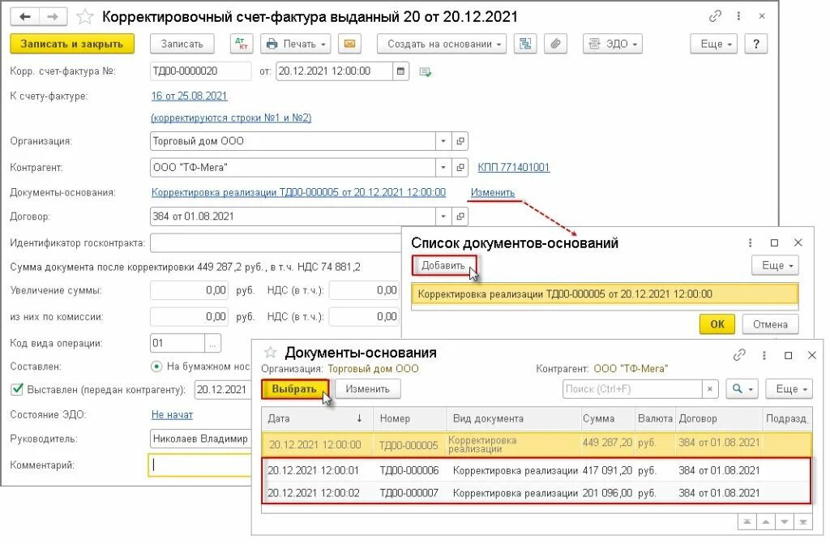Screen dimensions: 830x544
Task: Open Корректировка реализации ТД00-000005 link
Action: [x=298, y=192]
